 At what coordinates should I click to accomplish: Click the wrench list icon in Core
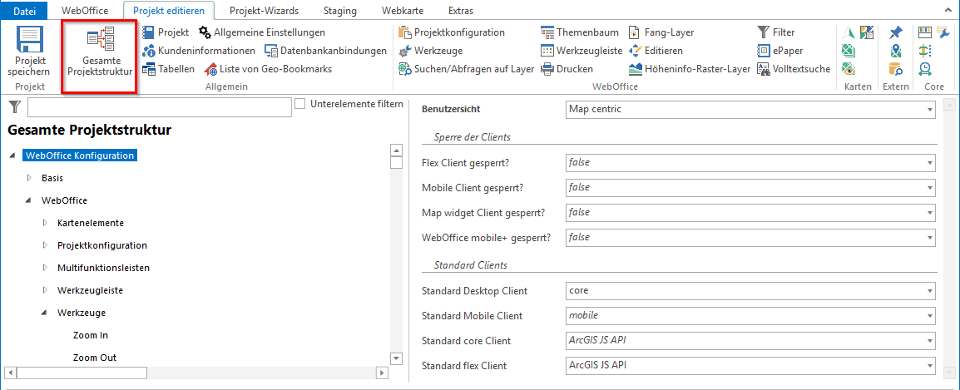(943, 32)
